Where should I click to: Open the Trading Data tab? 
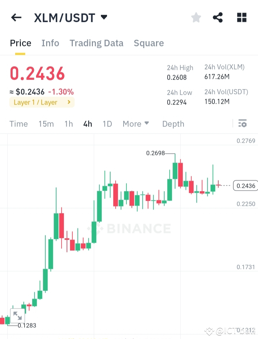96,43
